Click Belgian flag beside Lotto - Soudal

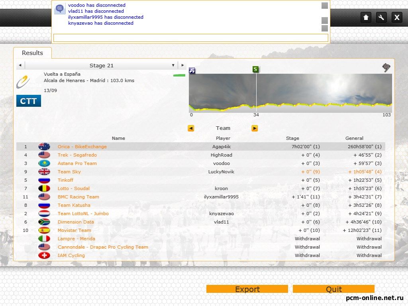pyautogui.click(x=44, y=188)
